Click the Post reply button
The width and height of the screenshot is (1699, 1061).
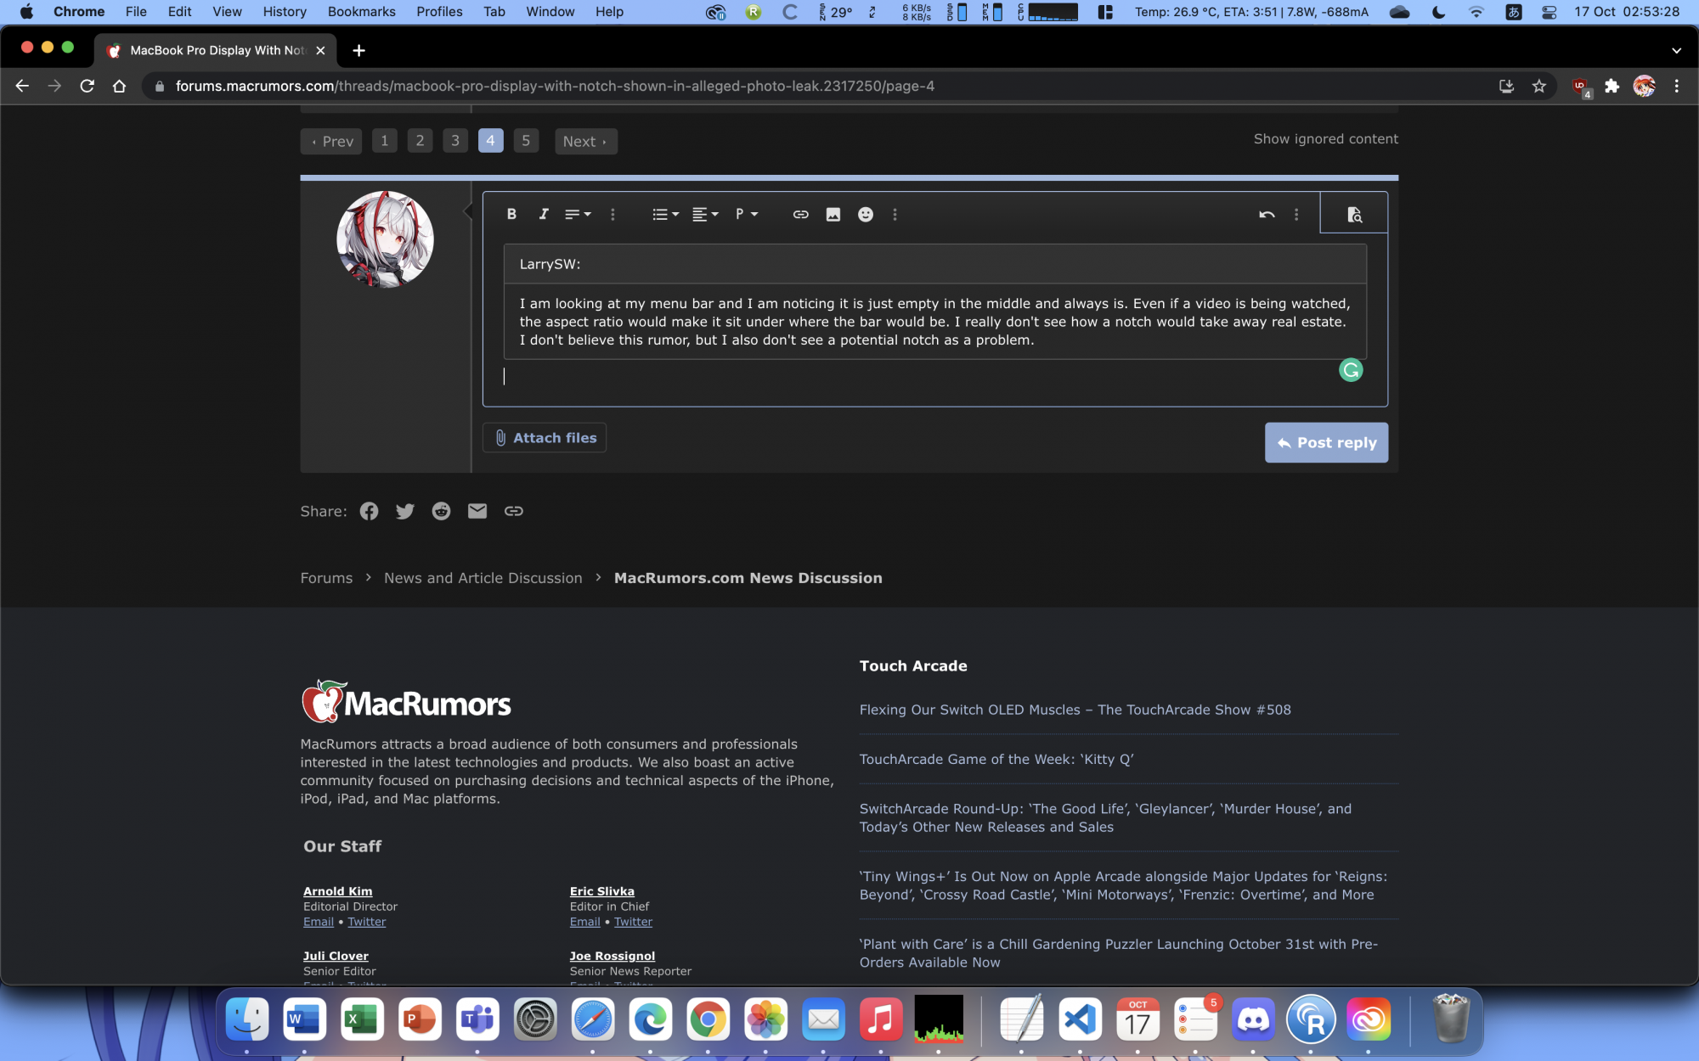tap(1326, 442)
